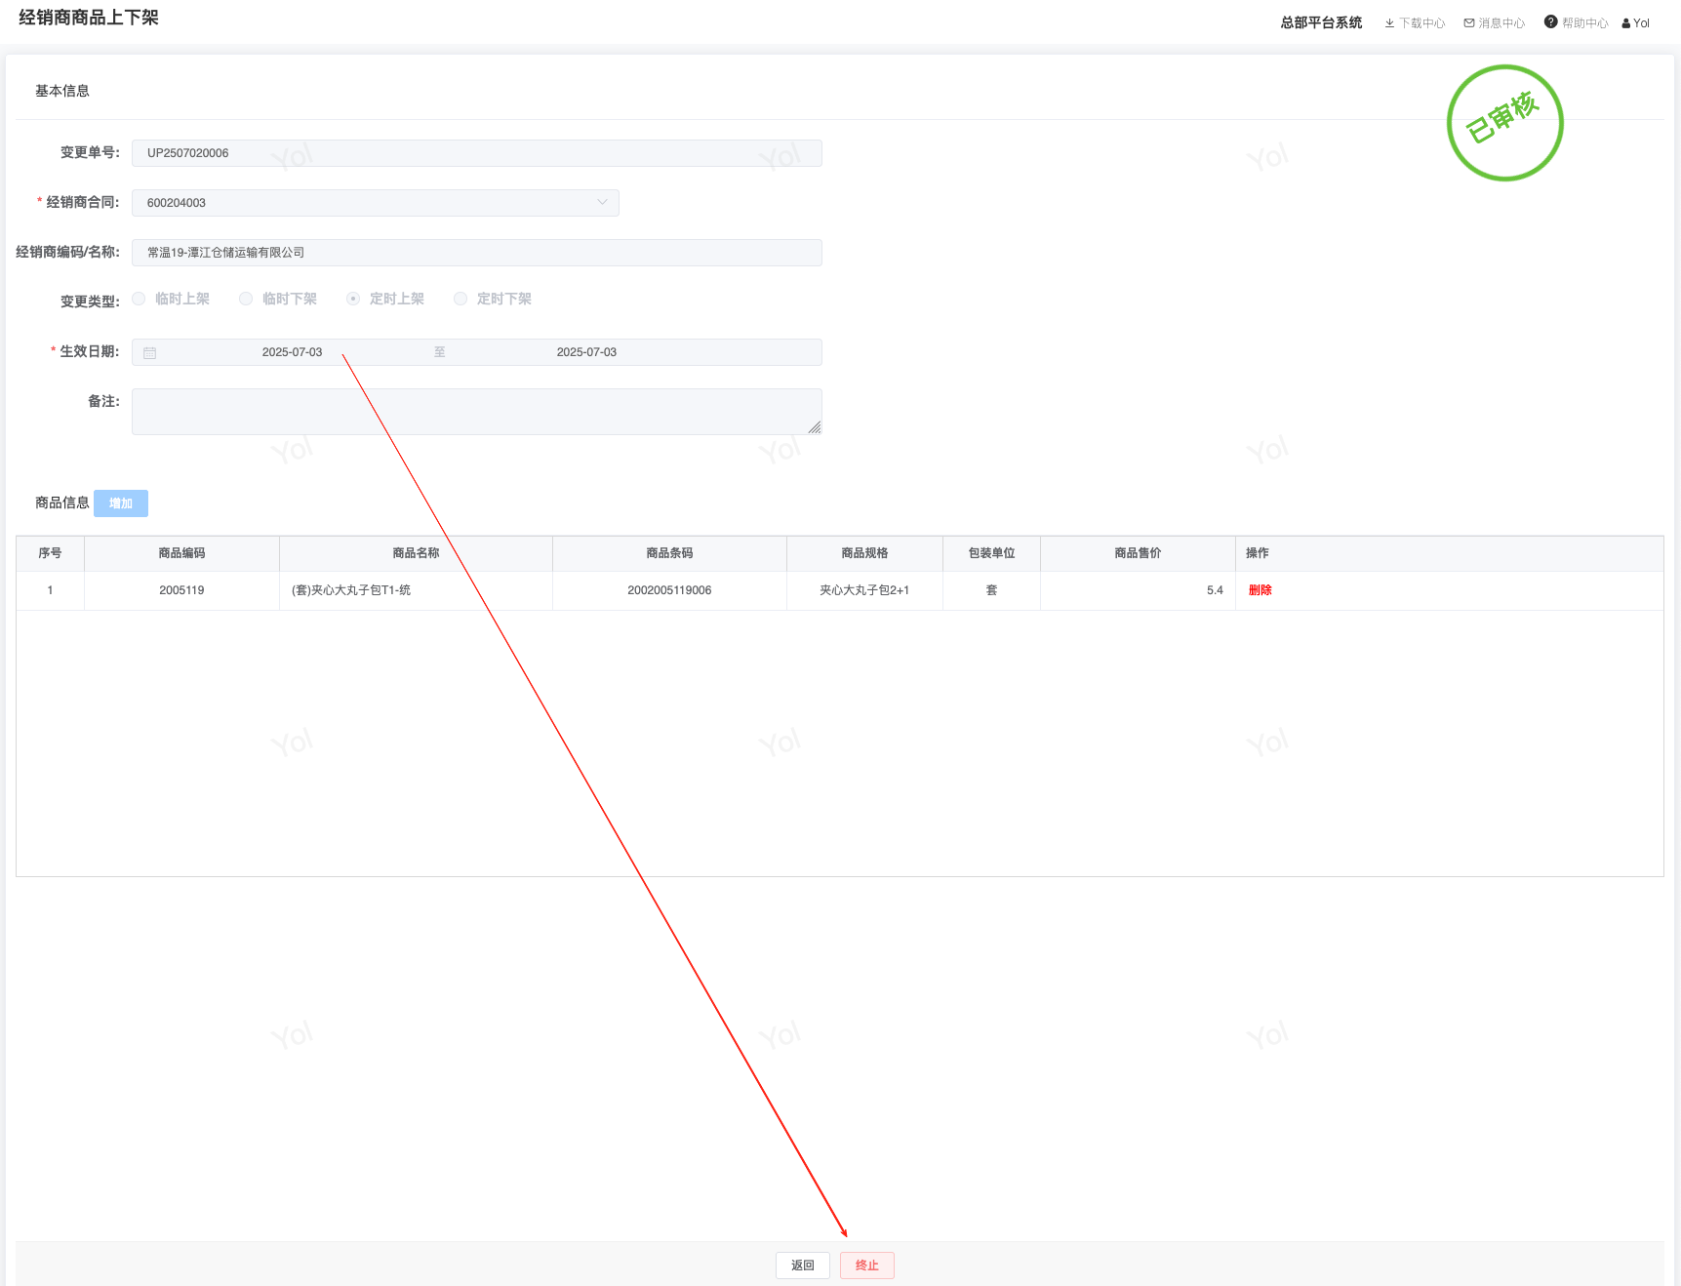Click the 包装单位 column header

pos(992,553)
